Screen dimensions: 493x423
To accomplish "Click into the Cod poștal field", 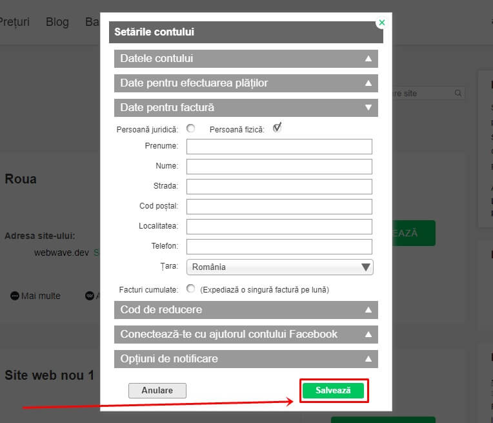I will (x=279, y=207).
